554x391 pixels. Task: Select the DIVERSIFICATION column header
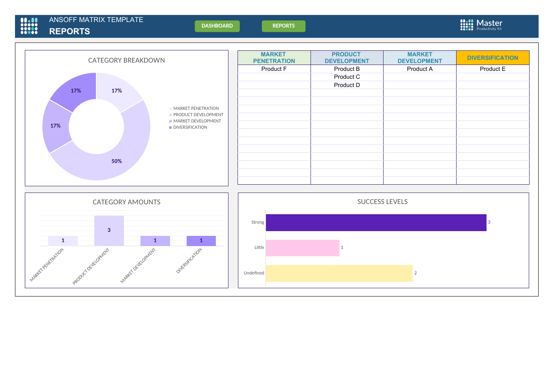493,57
